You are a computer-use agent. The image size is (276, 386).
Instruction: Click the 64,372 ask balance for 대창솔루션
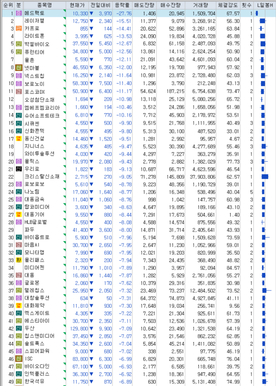pyautogui.click(x=148, y=298)
